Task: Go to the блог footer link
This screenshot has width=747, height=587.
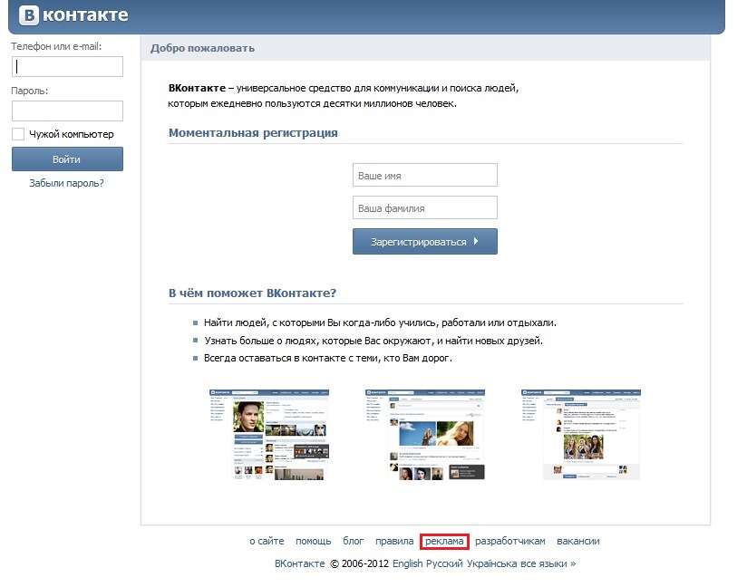Action: [353, 542]
